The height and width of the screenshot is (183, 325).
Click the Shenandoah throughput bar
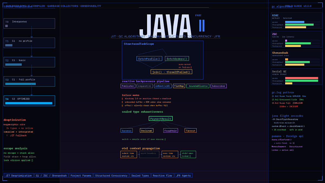(x=297, y=62)
